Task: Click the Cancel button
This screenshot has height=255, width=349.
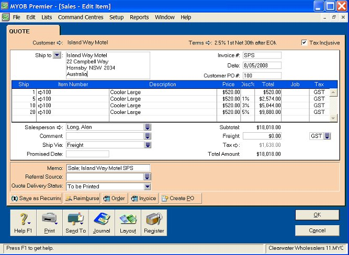Action: (x=317, y=230)
